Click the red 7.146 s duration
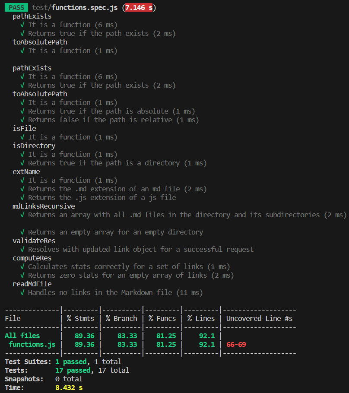 point(139,7)
